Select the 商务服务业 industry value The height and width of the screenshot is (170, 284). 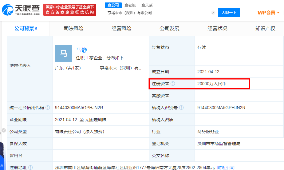[x=208, y=132]
